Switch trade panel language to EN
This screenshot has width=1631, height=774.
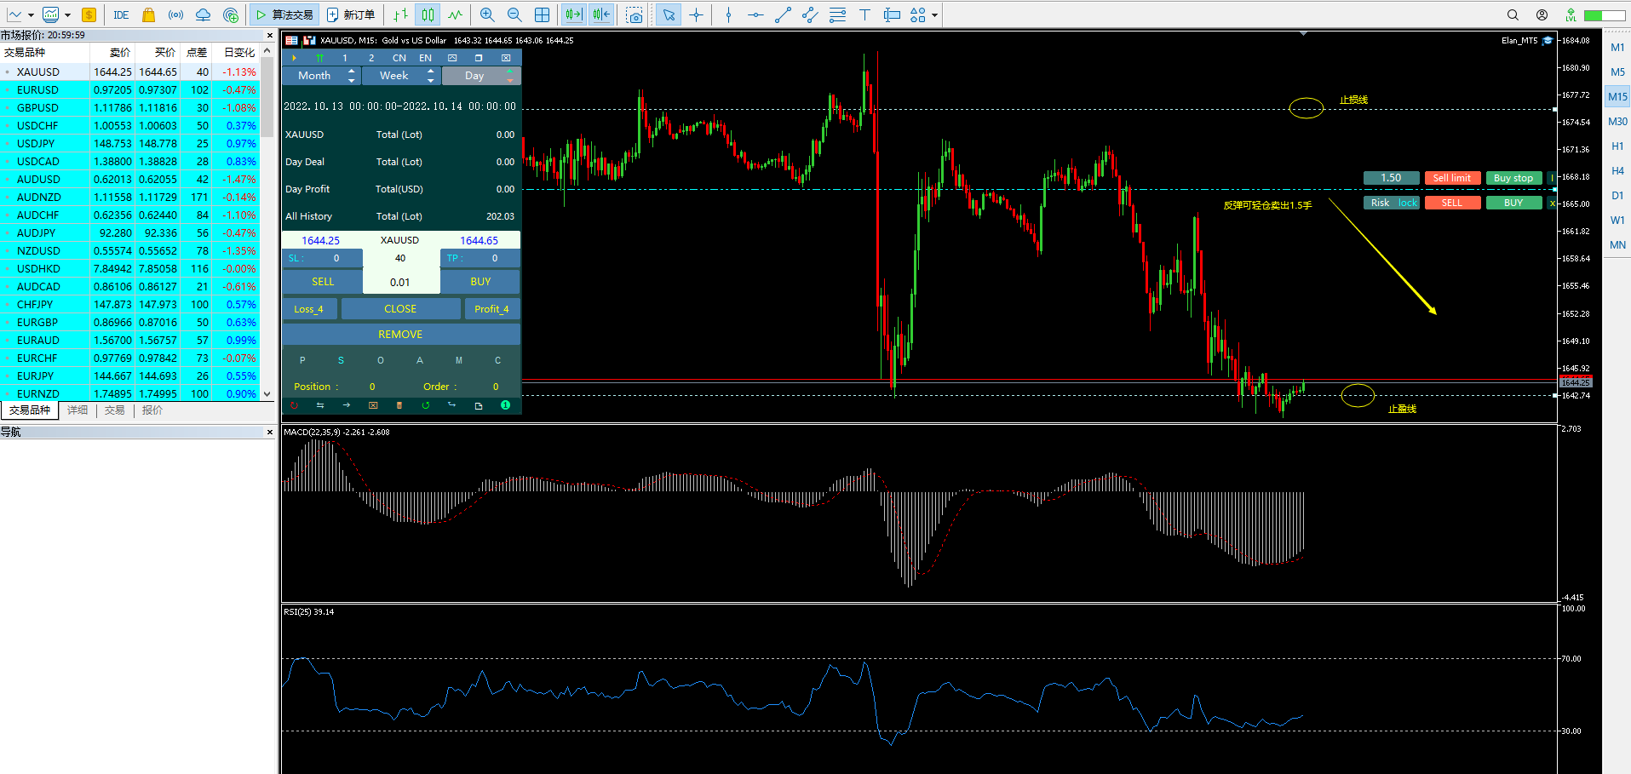coord(426,58)
